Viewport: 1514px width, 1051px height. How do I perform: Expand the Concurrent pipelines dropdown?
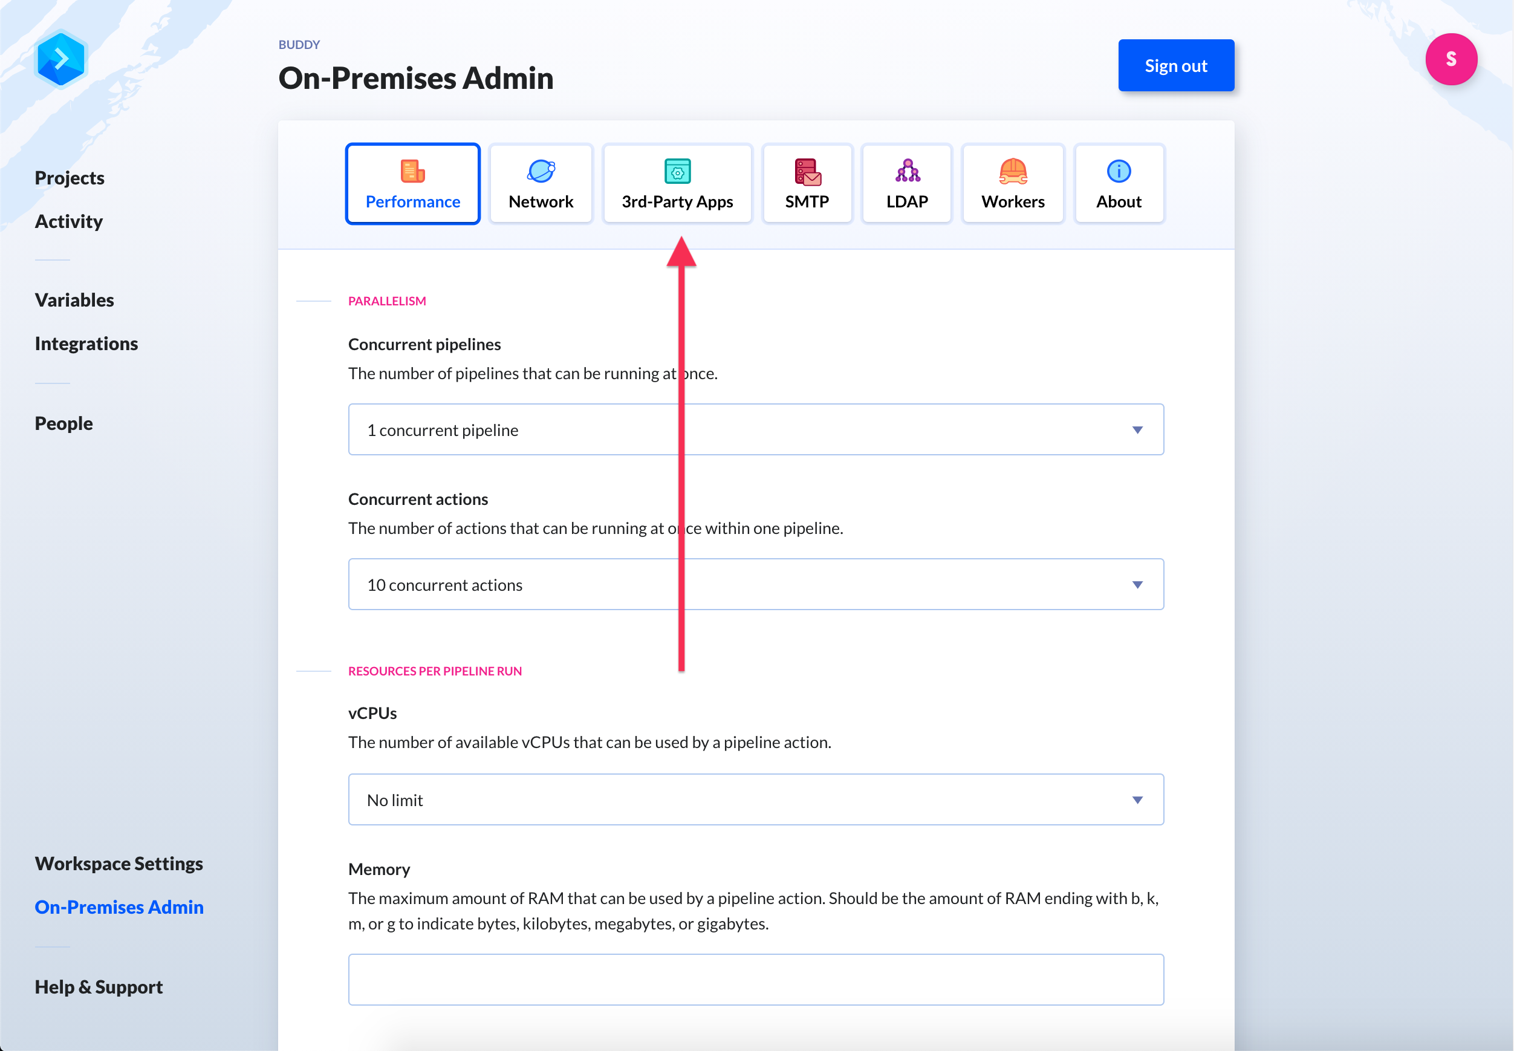point(1137,429)
